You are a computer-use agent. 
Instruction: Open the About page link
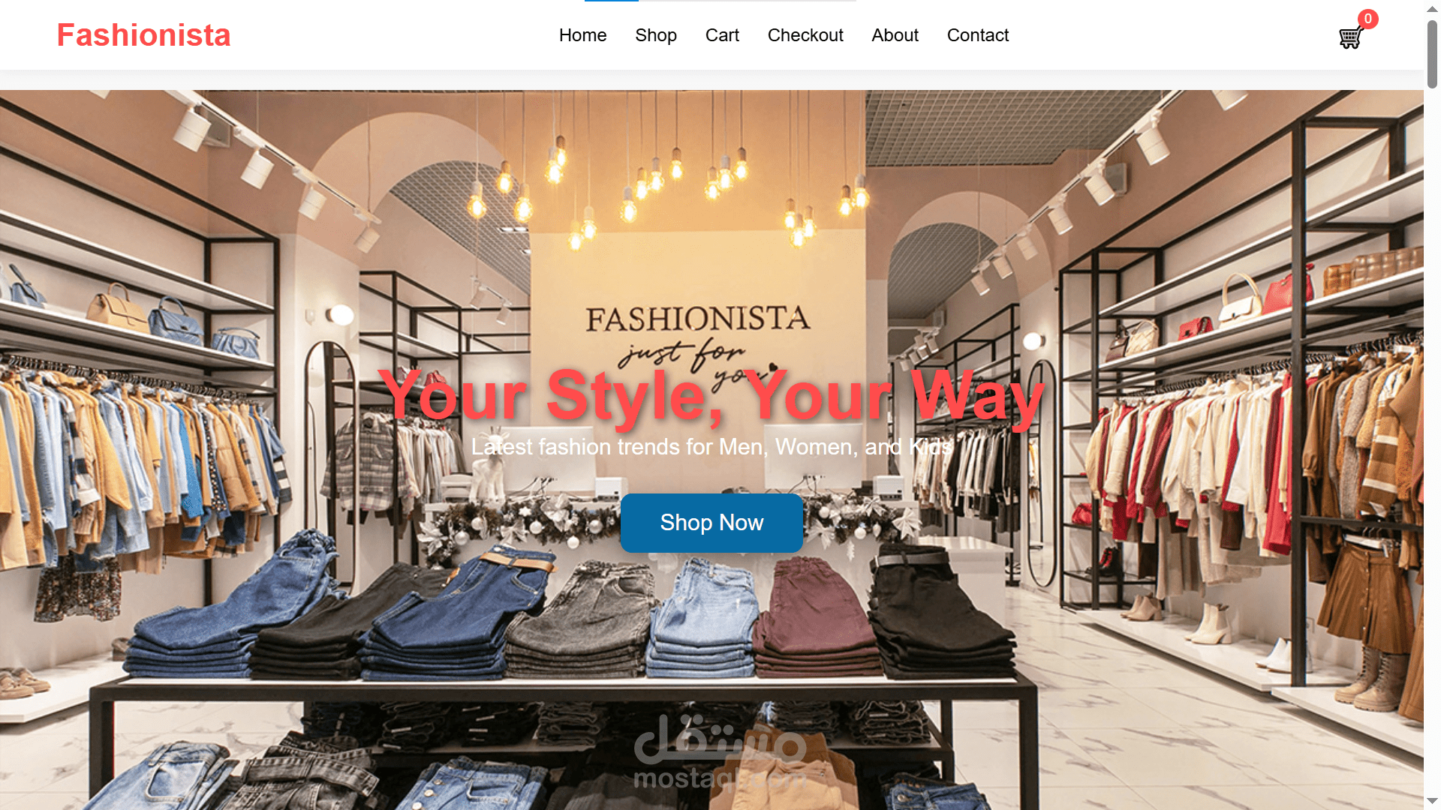click(x=895, y=35)
